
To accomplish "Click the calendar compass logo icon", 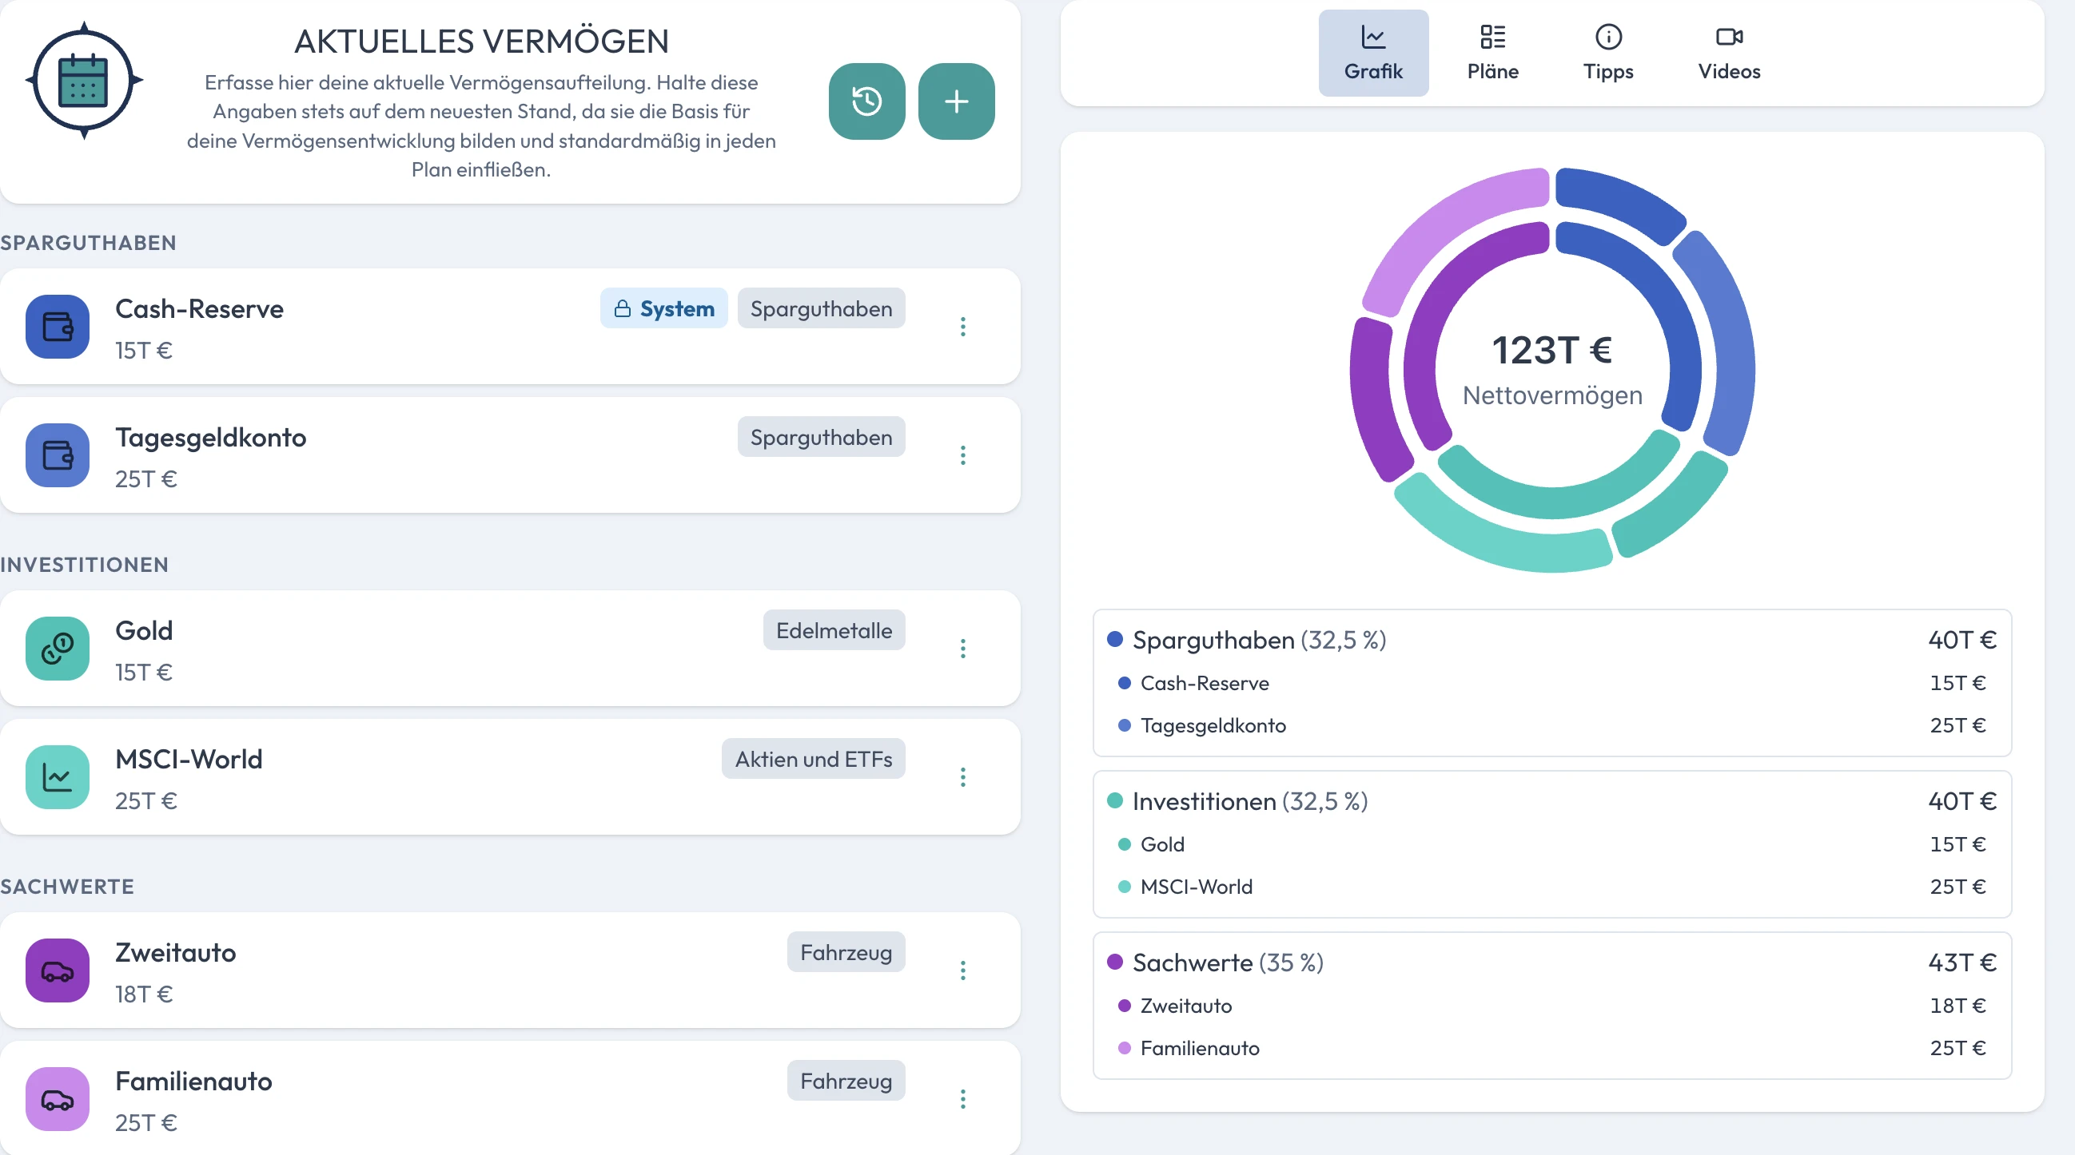I will pyautogui.click(x=84, y=81).
